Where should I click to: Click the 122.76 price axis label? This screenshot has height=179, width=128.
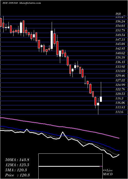[x=120, y=89]
